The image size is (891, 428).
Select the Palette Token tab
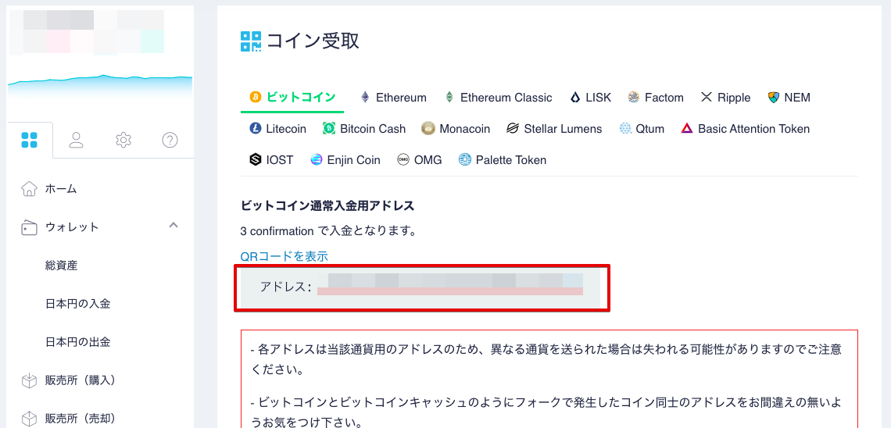(x=503, y=160)
